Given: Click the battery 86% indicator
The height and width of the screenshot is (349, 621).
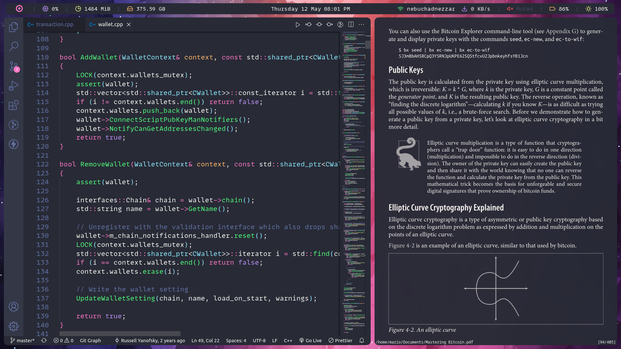Looking at the screenshot, I should click(559, 9).
